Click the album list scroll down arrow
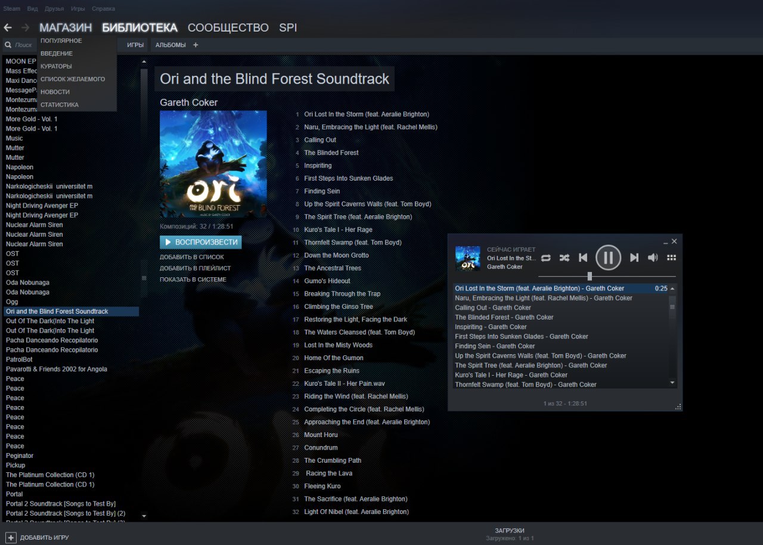Image resolution: width=763 pixels, height=545 pixels. pos(144,515)
